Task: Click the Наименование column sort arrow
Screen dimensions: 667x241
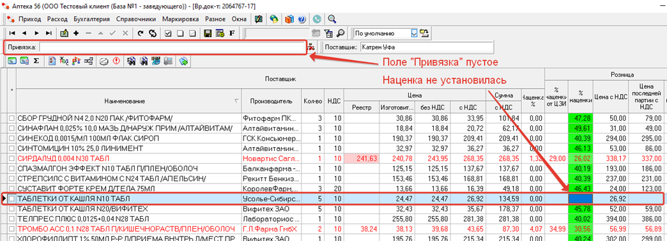Action: pos(236,102)
